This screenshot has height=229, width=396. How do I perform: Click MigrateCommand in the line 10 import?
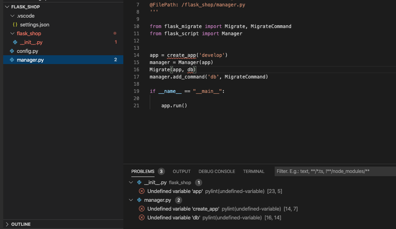(x=271, y=26)
